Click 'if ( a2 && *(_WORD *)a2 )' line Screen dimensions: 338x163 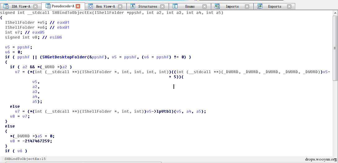[x=41, y=67]
